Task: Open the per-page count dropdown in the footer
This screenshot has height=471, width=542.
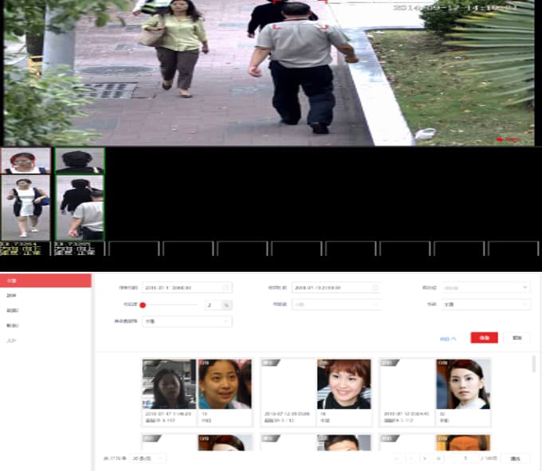Action: (148, 458)
